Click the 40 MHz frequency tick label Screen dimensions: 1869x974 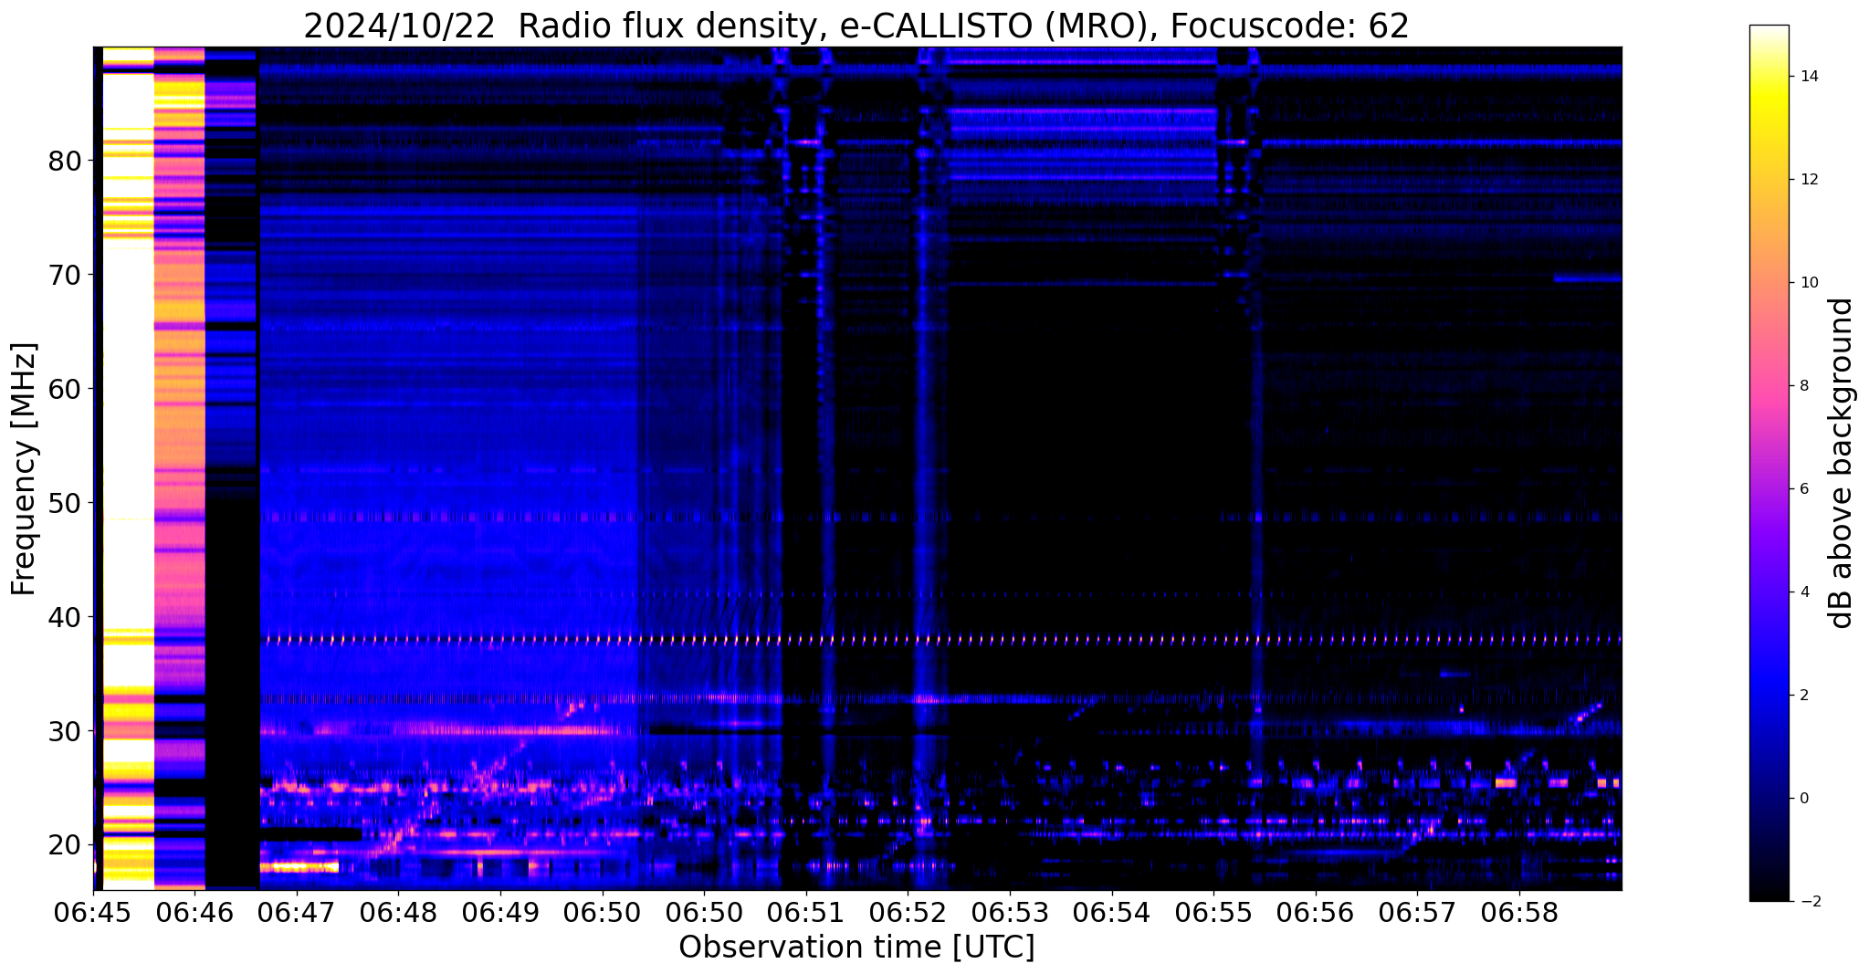[x=63, y=617]
